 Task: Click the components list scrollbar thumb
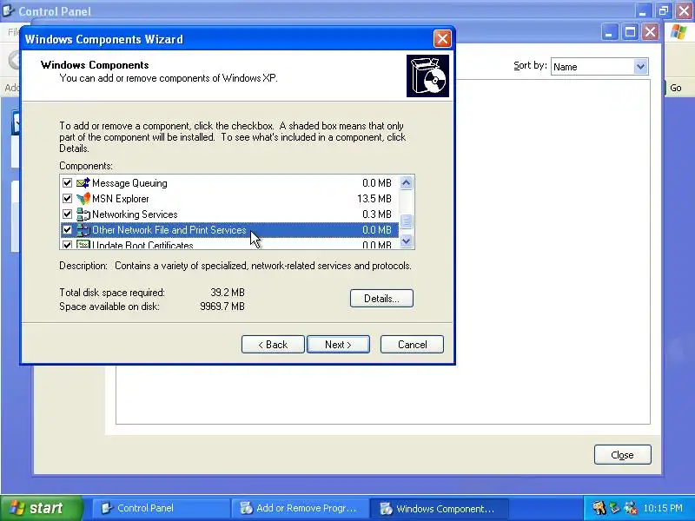[406, 221]
